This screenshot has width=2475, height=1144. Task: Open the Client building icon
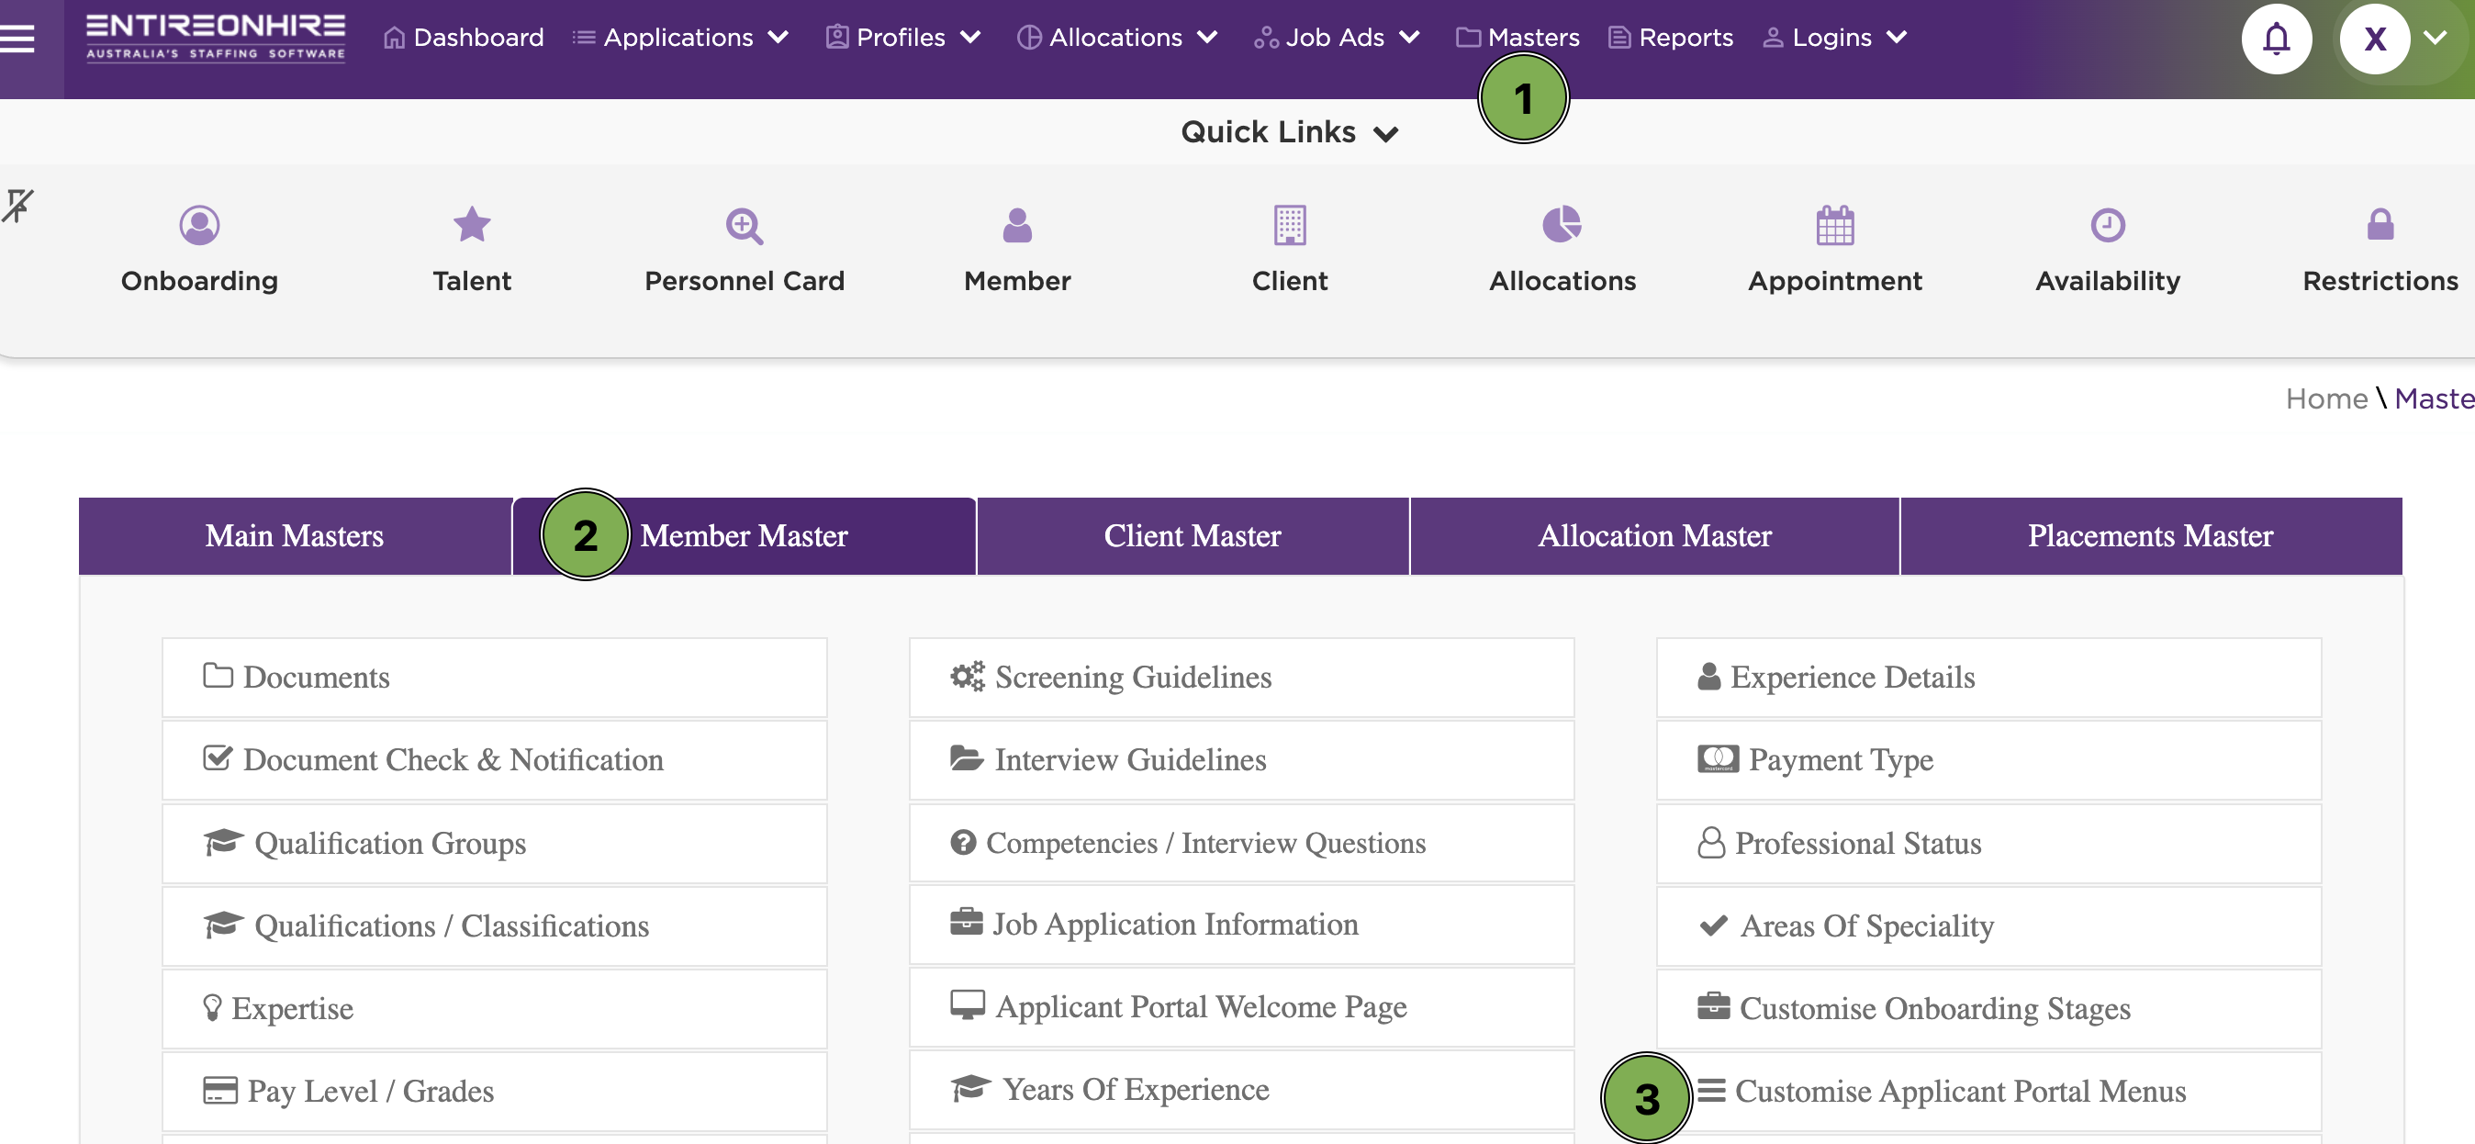click(x=1290, y=226)
